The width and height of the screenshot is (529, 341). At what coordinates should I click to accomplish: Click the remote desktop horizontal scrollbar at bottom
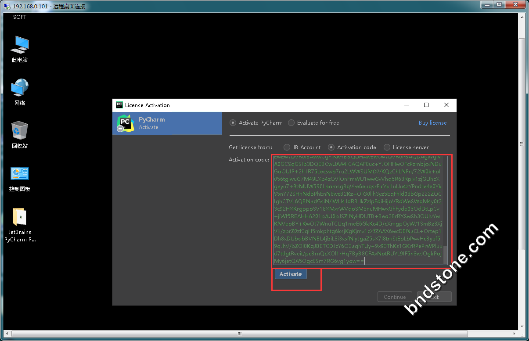click(239, 334)
